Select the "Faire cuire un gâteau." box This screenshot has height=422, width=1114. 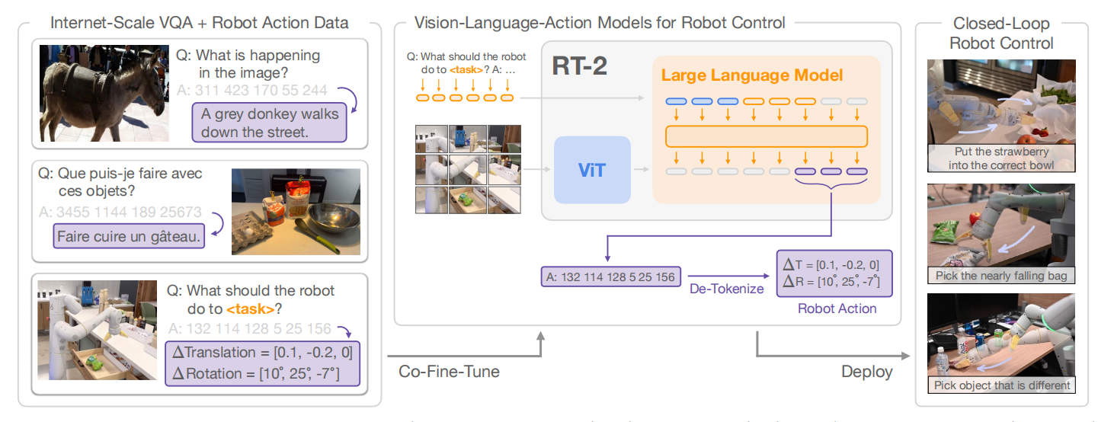tap(130, 236)
